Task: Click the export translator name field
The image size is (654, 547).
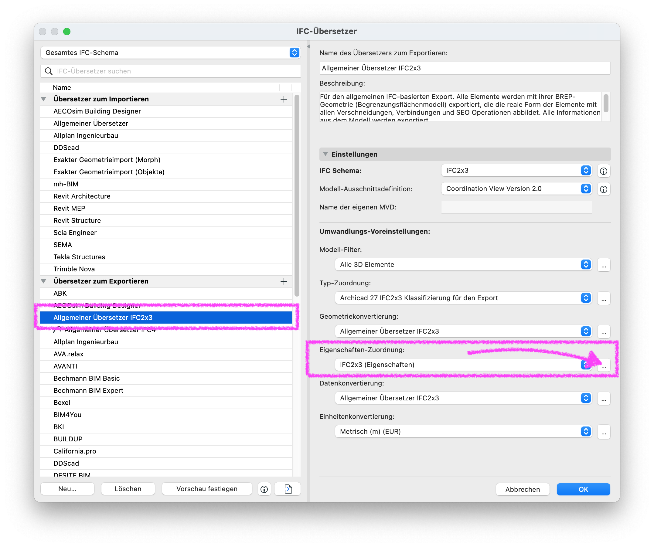Action: [x=465, y=68]
